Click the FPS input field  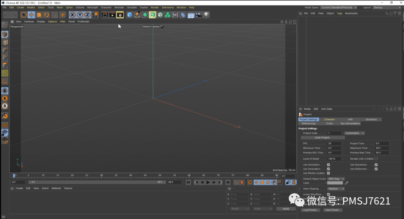[x=335, y=143]
